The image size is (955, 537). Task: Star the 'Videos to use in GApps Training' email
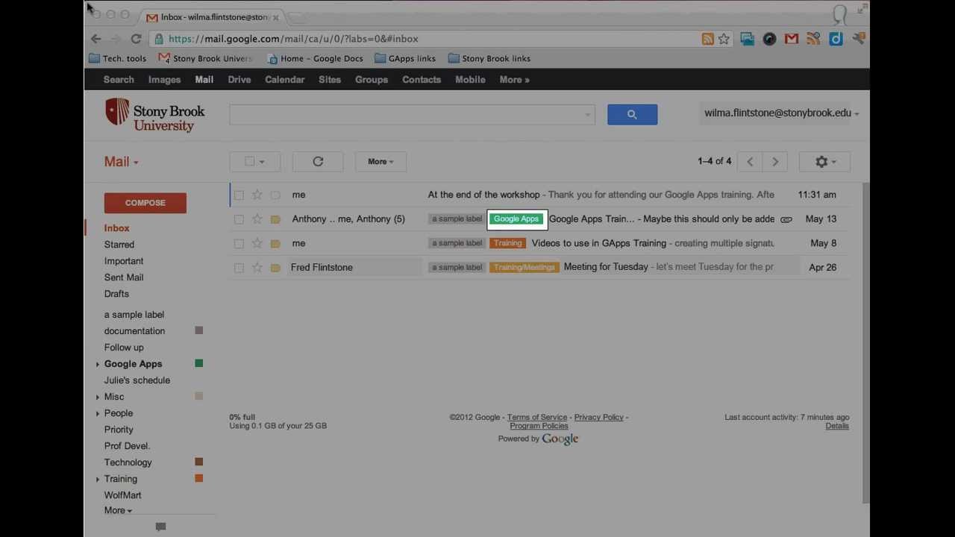pyautogui.click(x=257, y=243)
